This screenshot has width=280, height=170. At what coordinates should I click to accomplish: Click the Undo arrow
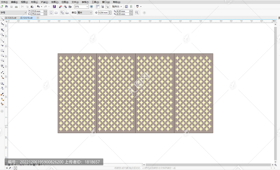point(38,7)
